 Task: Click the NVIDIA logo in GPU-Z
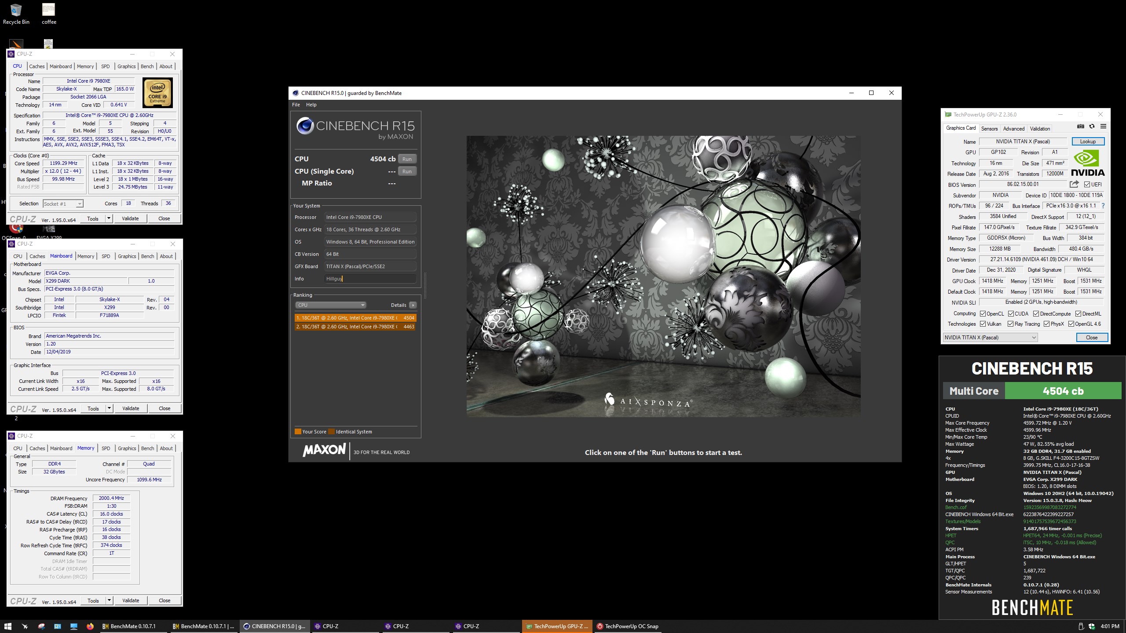[x=1088, y=163]
